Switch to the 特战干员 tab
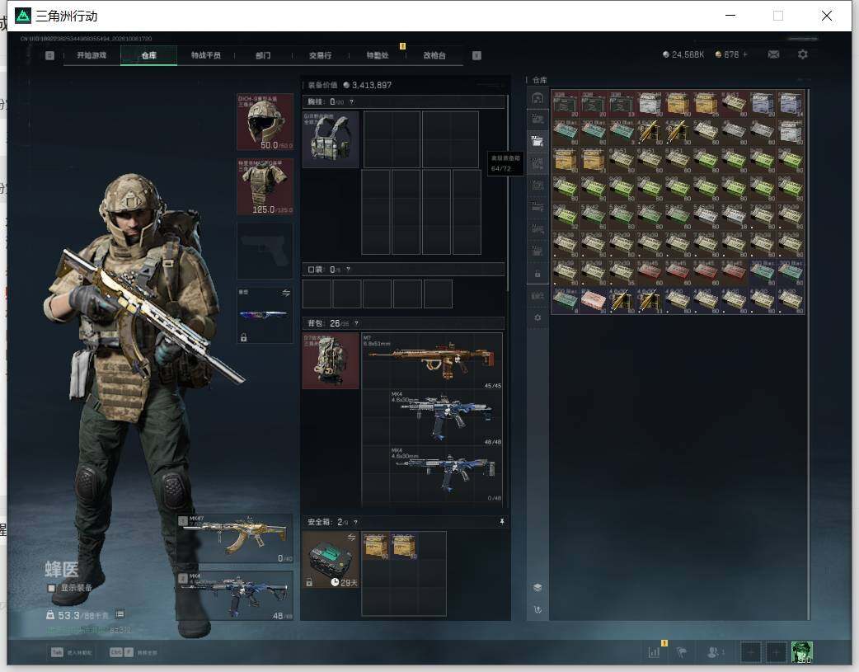Image resolution: width=859 pixels, height=672 pixels. [205, 55]
